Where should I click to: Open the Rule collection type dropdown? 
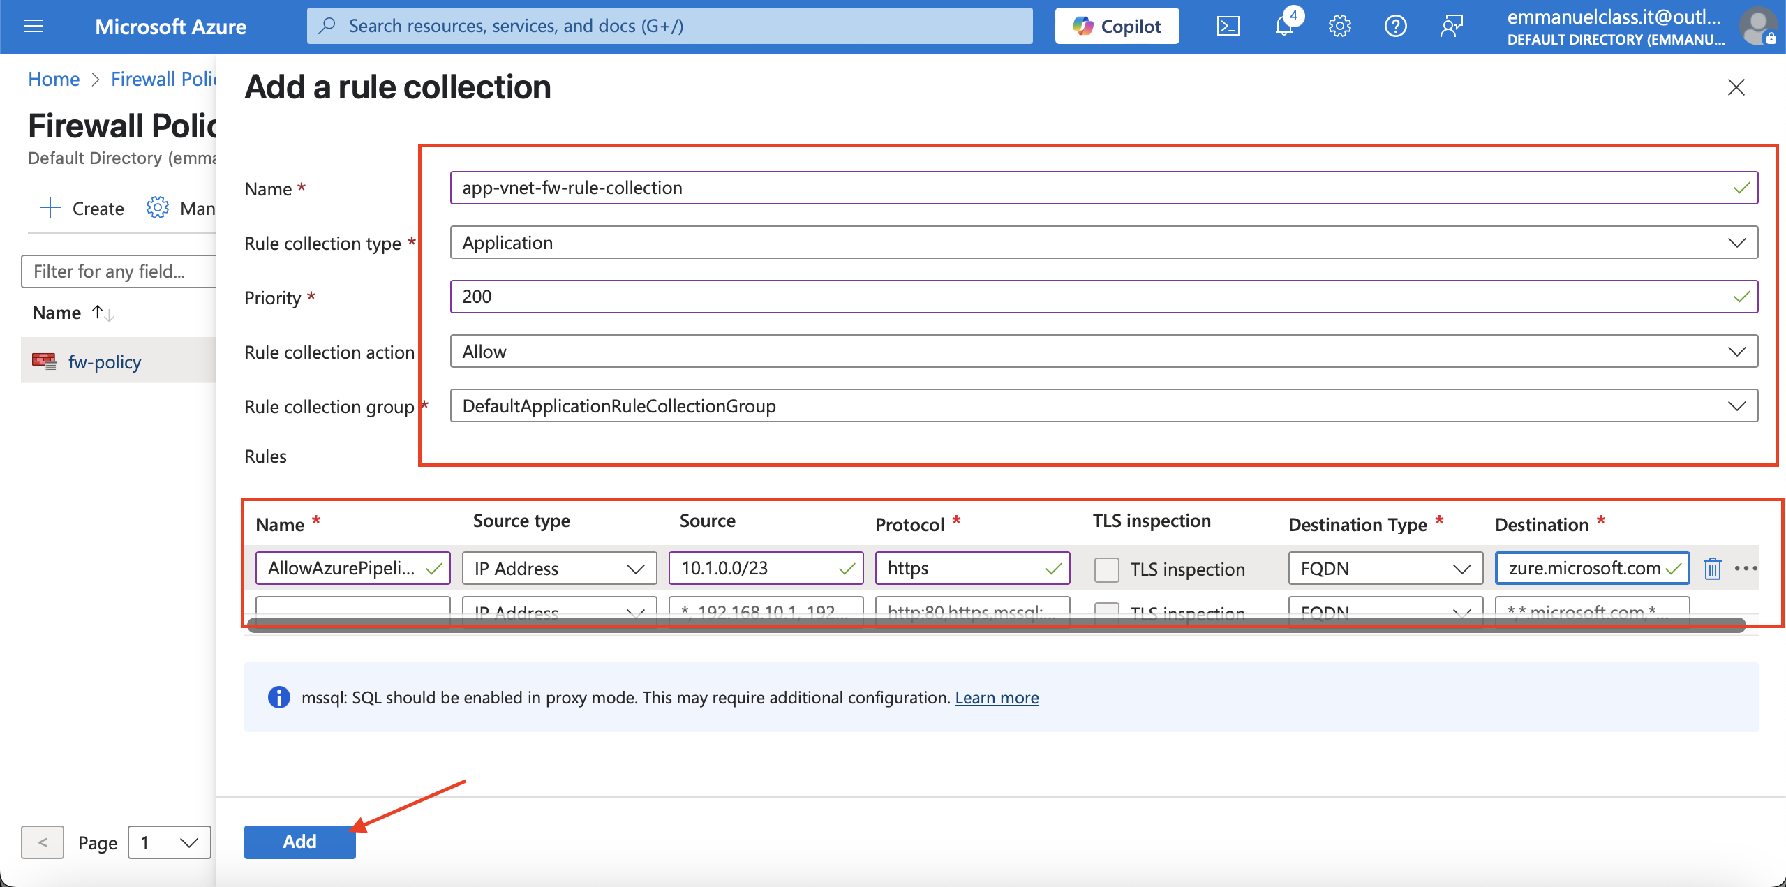1103,242
